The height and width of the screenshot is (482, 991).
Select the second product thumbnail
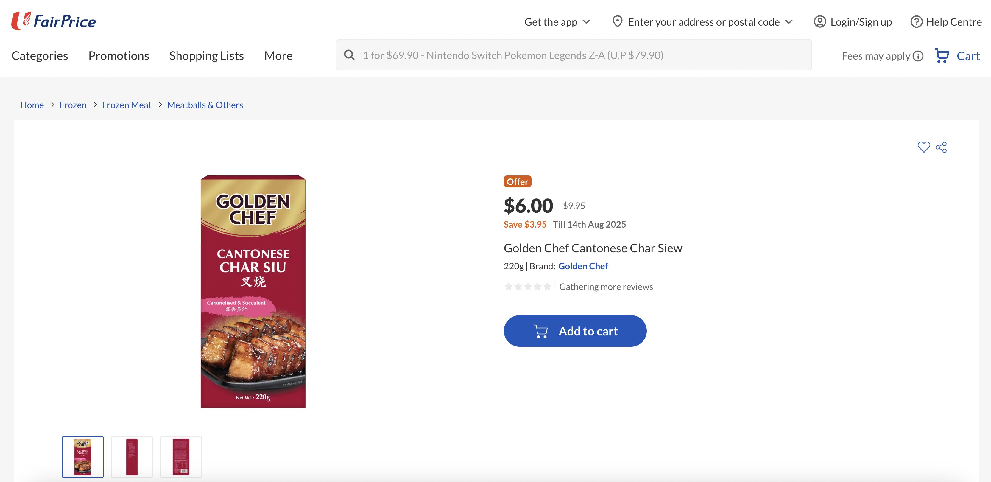pos(132,457)
